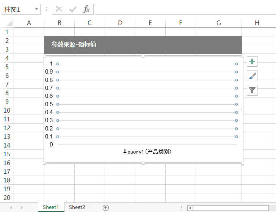Click the select-all corner triangle
This screenshot has height=212, width=276.
[x=9, y=23]
